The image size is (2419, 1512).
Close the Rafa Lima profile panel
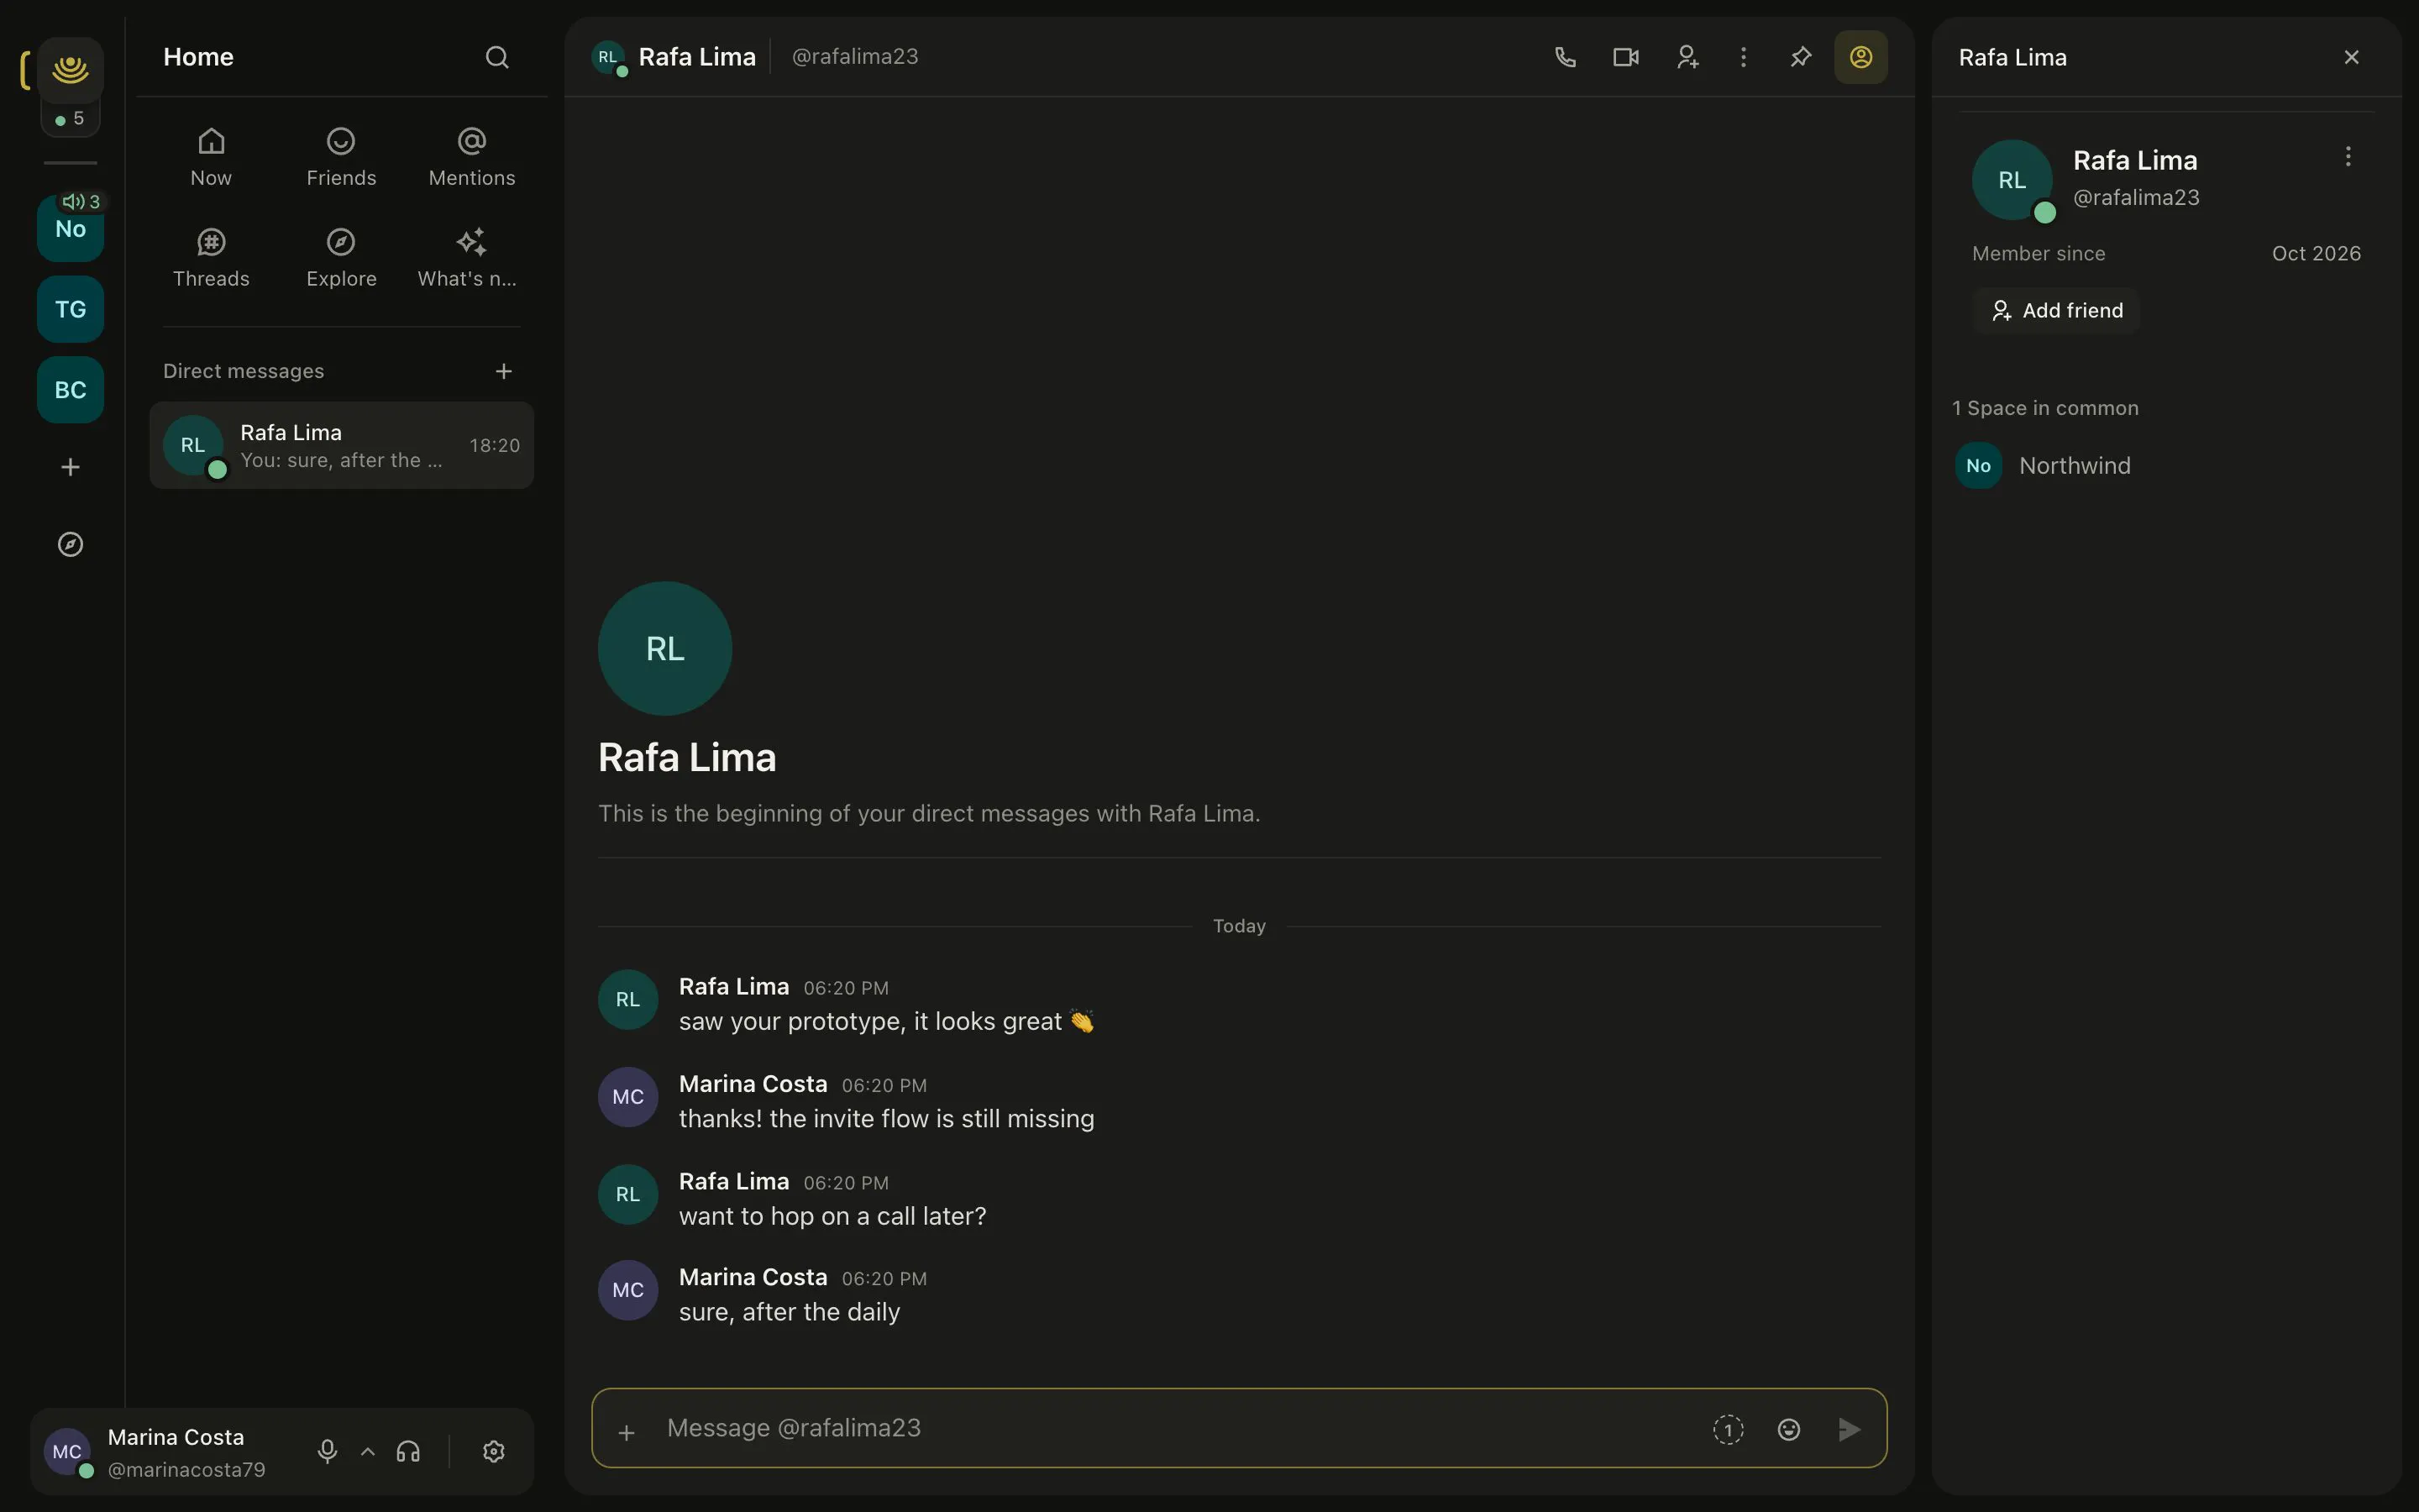click(x=2351, y=57)
